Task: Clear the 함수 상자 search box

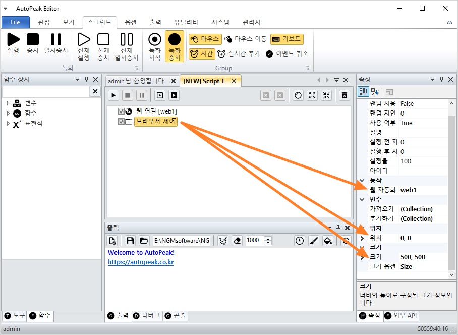Action: pyautogui.click(x=95, y=91)
